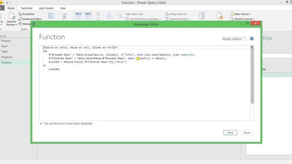The height and width of the screenshot is (164, 292).
Task: Open the Add Column ribbon tab
Action: 46,8
